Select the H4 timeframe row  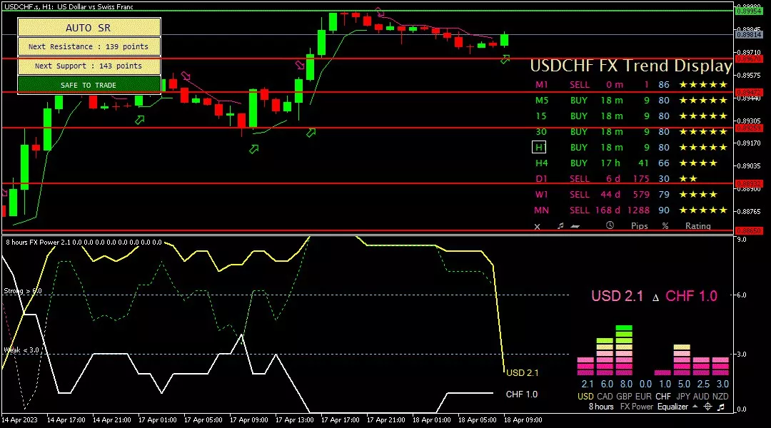pos(540,163)
